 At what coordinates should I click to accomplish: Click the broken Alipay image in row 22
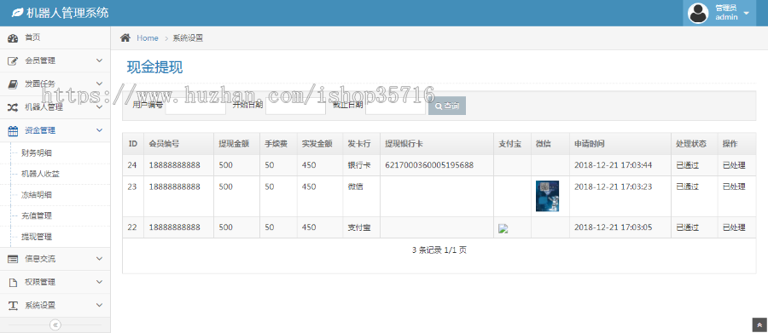click(x=503, y=229)
